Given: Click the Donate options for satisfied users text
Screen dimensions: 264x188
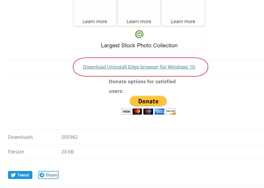Looking at the screenshot, I should tap(142, 86).
